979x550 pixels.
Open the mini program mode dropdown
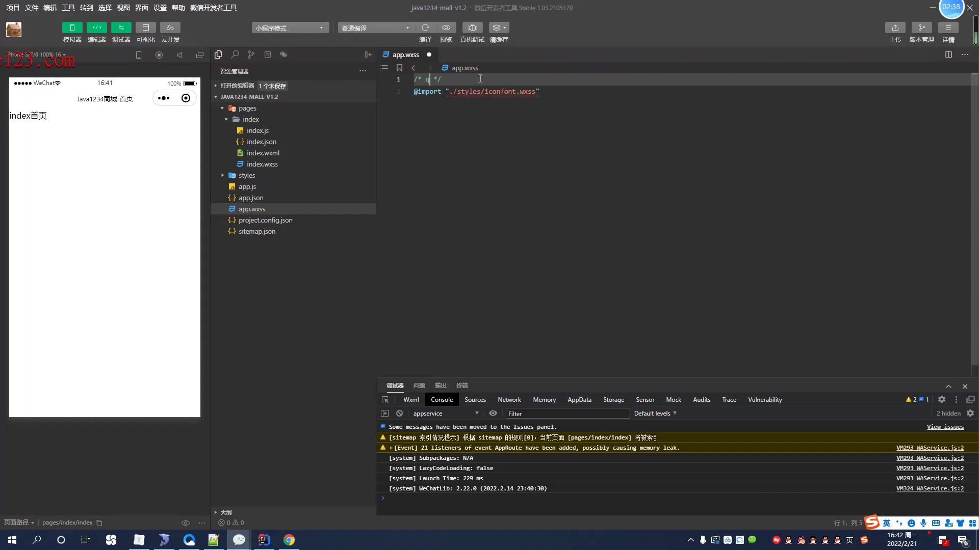pos(290,28)
